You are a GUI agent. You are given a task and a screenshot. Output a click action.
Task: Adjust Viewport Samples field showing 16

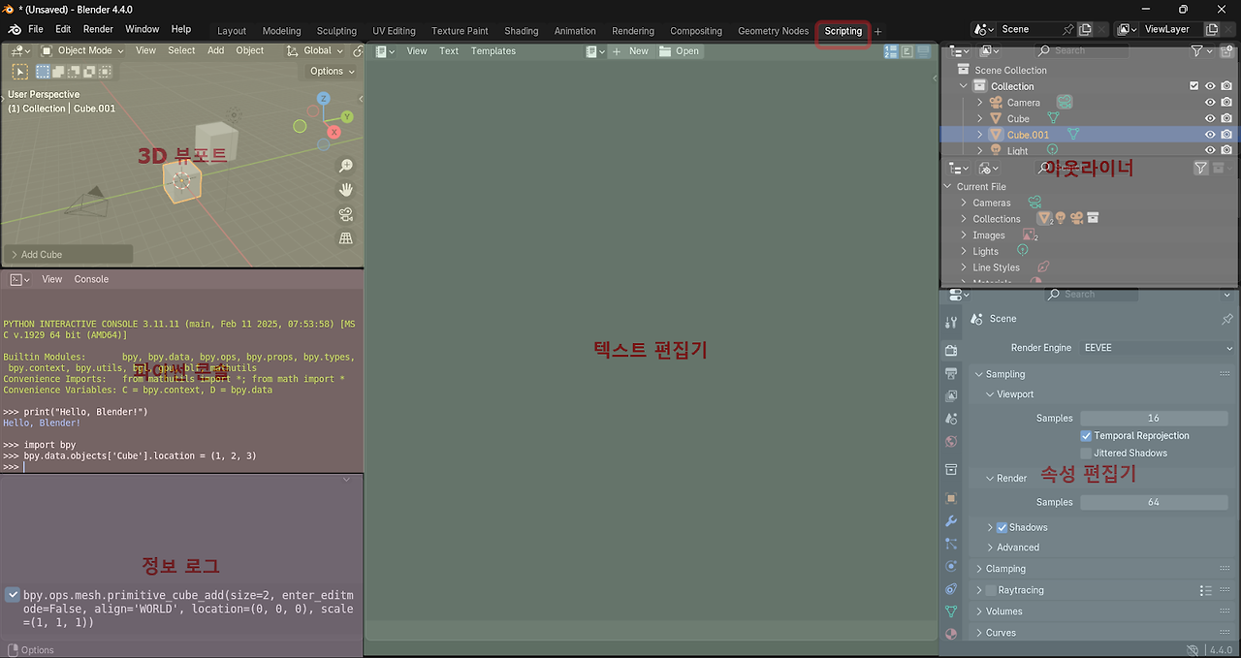pyautogui.click(x=1154, y=419)
